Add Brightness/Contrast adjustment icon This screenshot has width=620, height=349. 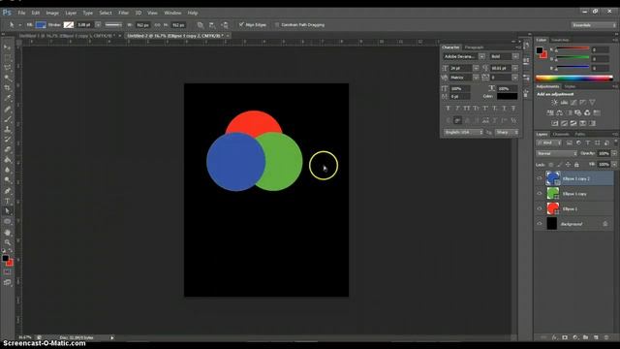click(554, 103)
